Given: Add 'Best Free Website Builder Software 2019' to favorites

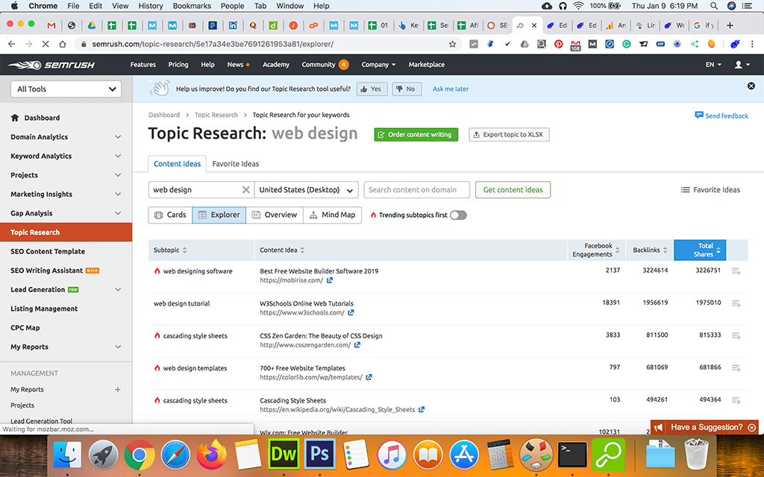Looking at the screenshot, I should tap(736, 271).
